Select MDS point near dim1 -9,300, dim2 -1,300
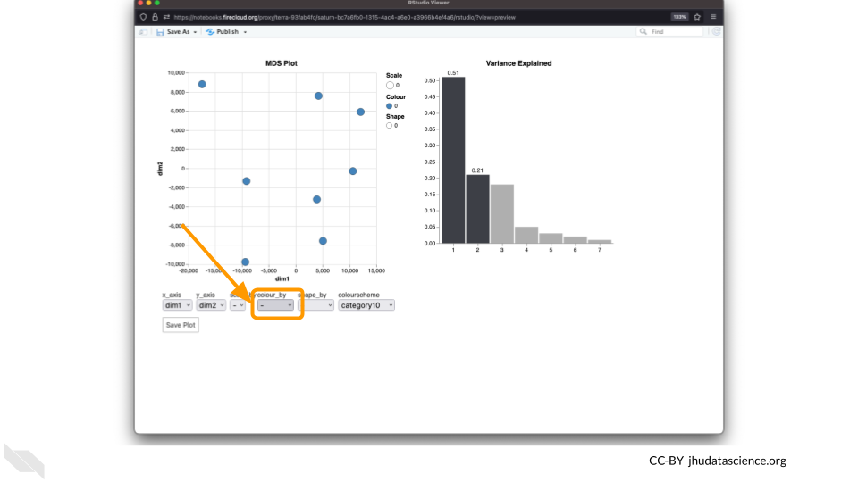 coord(247,181)
